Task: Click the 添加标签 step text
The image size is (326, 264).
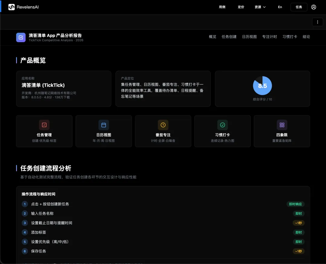Action: tap(38, 232)
